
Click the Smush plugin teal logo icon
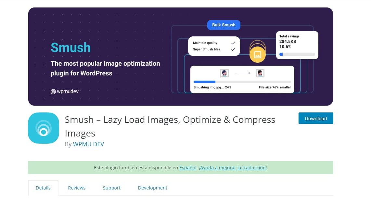click(44, 128)
